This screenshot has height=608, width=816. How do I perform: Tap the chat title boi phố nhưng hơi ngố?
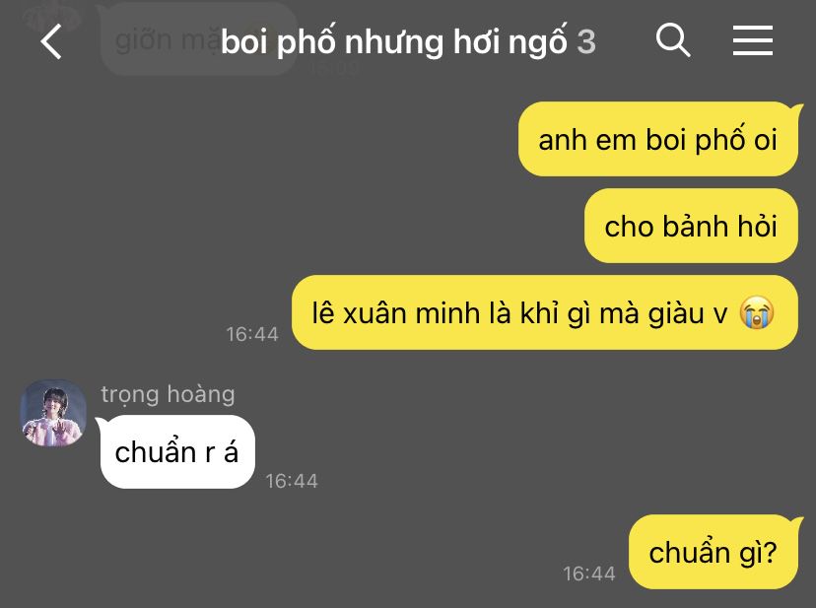(x=393, y=41)
